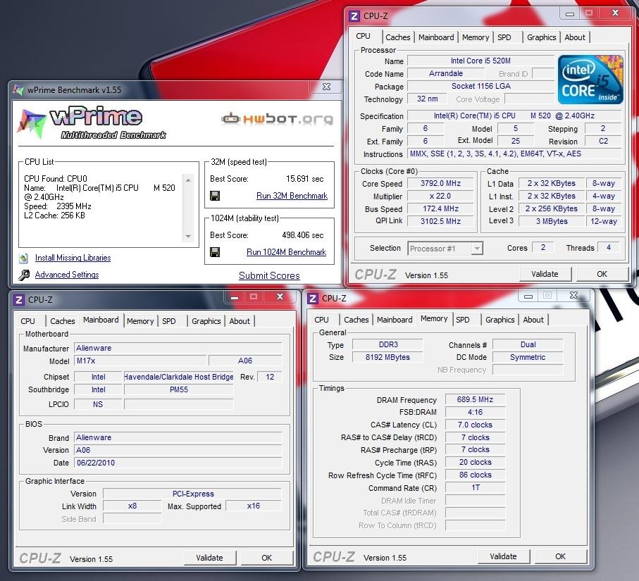Viewport: 639px width, 581px height.
Task: Click the CPU list scrollbar down arrow
Action: (188, 237)
